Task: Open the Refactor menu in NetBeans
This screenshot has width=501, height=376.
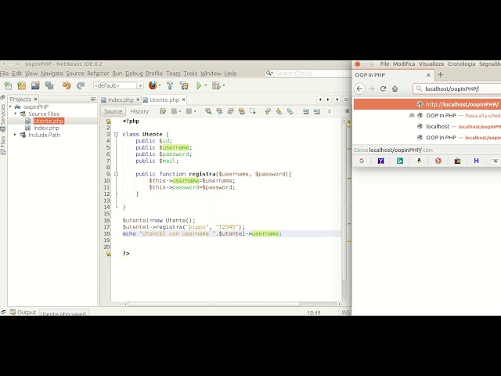Action: [x=98, y=73]
